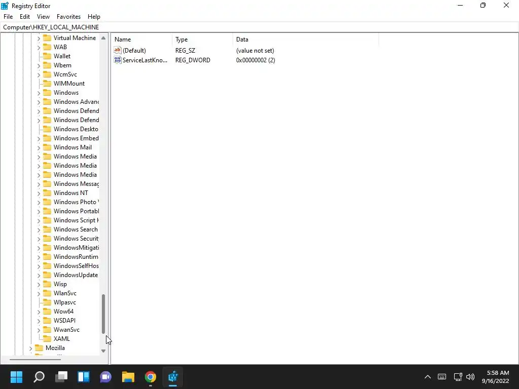
Task: Select the Windows Advanced key
Action: click(x=76, y=101)
